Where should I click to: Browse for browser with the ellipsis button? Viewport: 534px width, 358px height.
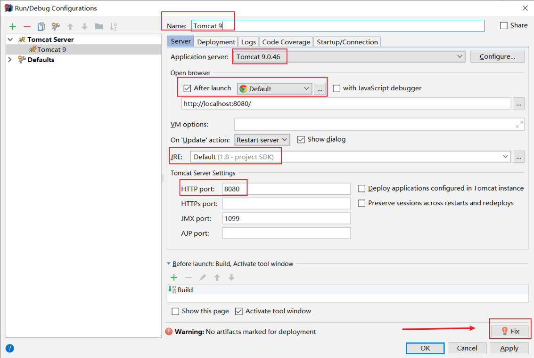[x=320, y=89]
